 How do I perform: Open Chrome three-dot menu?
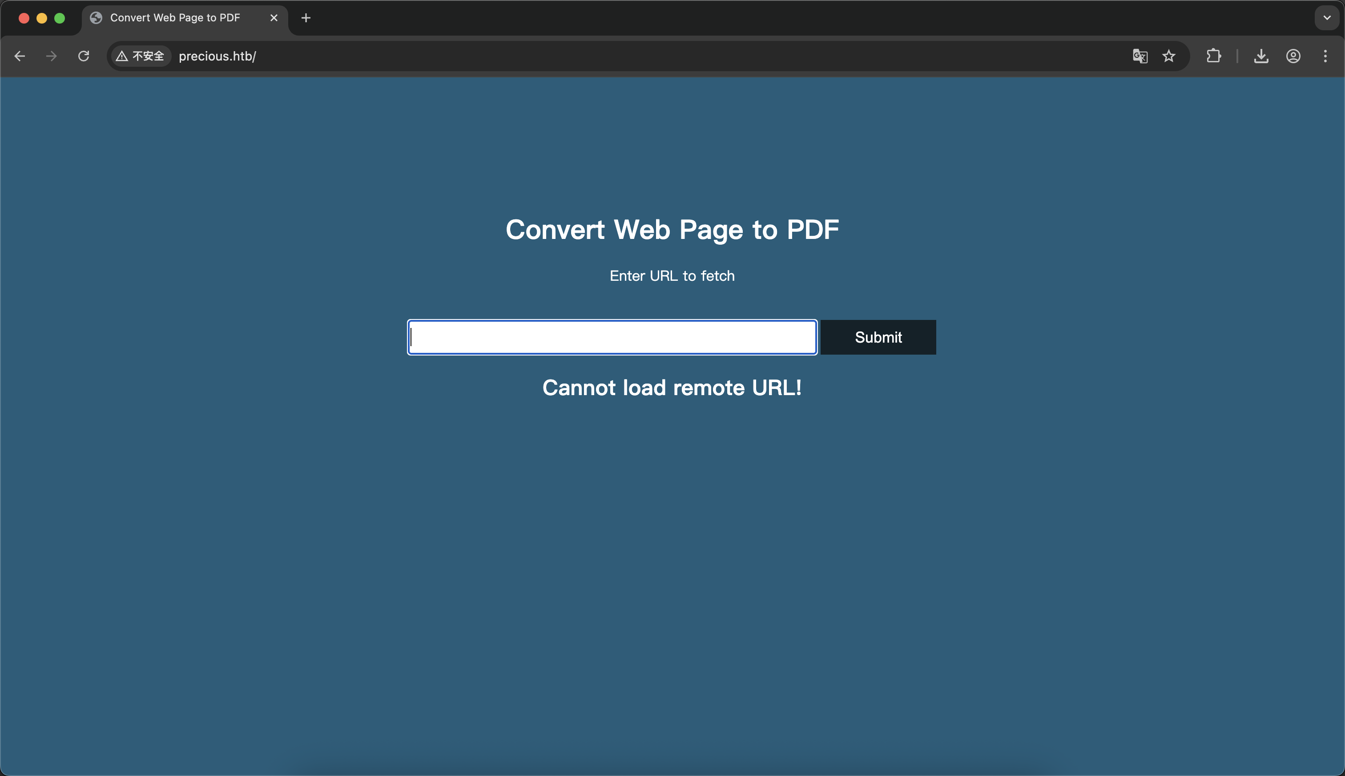tap(1325, 56)
